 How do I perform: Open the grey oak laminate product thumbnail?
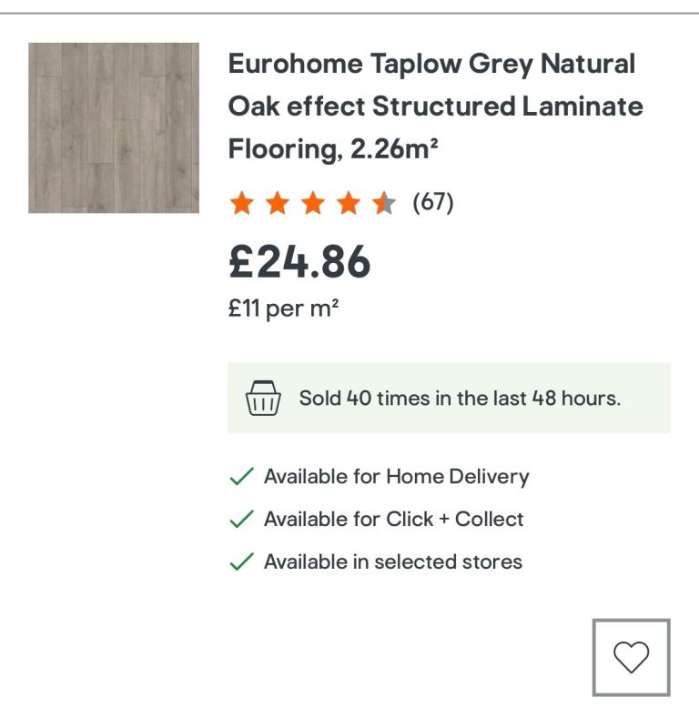point(114,127)
